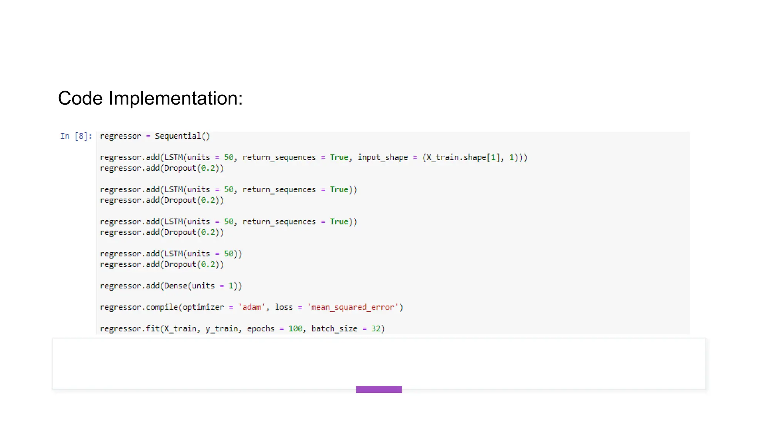758x426 pixels.
Task: Click the fourth Dropout(0.2) code line
Action: [x=162, y=265]
